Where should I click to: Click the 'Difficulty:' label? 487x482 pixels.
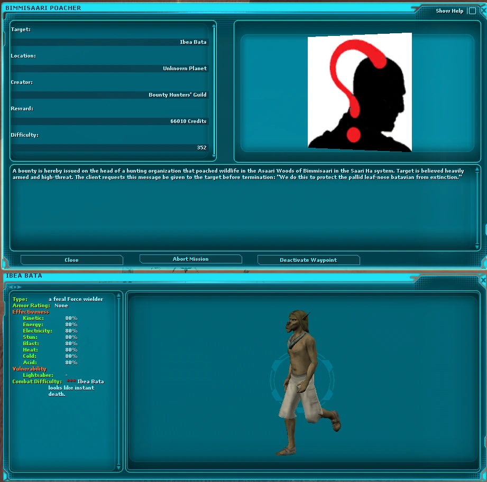click(x=24, y=135)
